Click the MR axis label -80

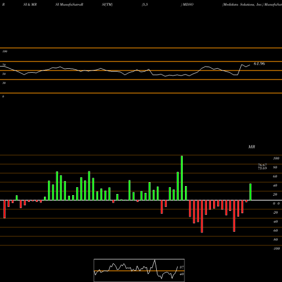click(275, 240)
